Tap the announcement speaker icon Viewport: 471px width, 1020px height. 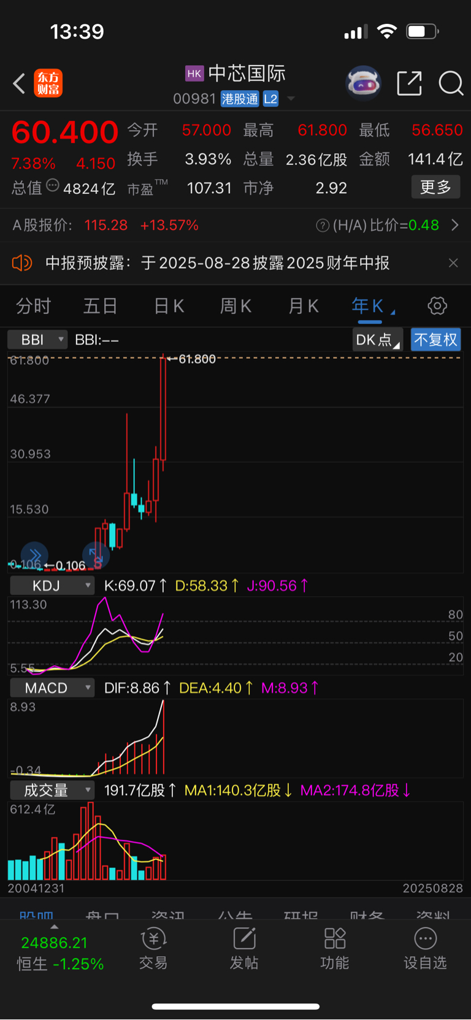point(21,263)
